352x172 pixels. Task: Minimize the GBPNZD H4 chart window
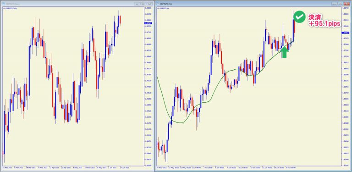click(x=334, y=4)
